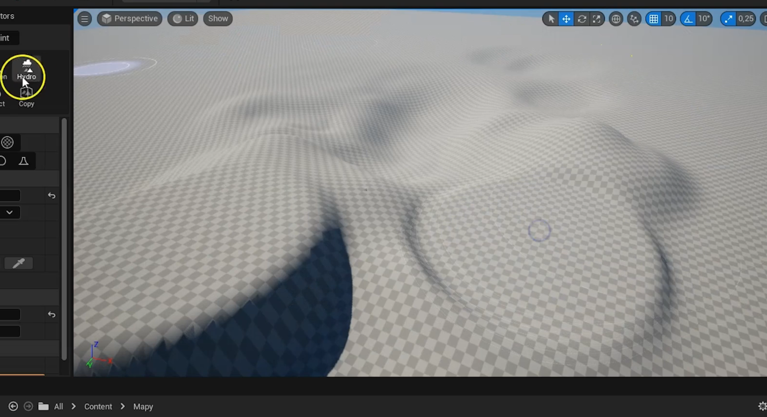Activate the Move transform tool
Screen dimensions: 767x417
pos(566,18)
